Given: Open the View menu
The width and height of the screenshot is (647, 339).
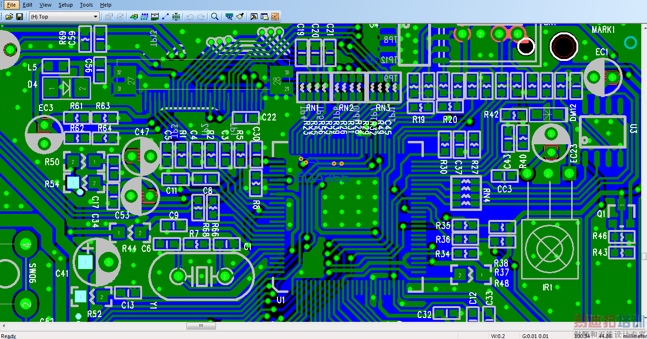Looking at the screenshot, I should pyautogui.click(x=45, y=5).
